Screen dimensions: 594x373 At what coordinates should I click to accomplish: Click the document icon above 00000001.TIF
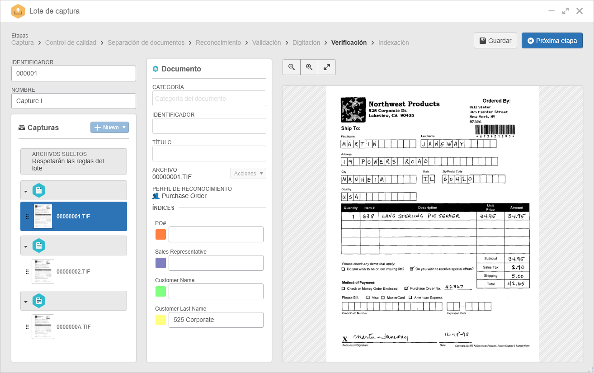tap(39, 190)
